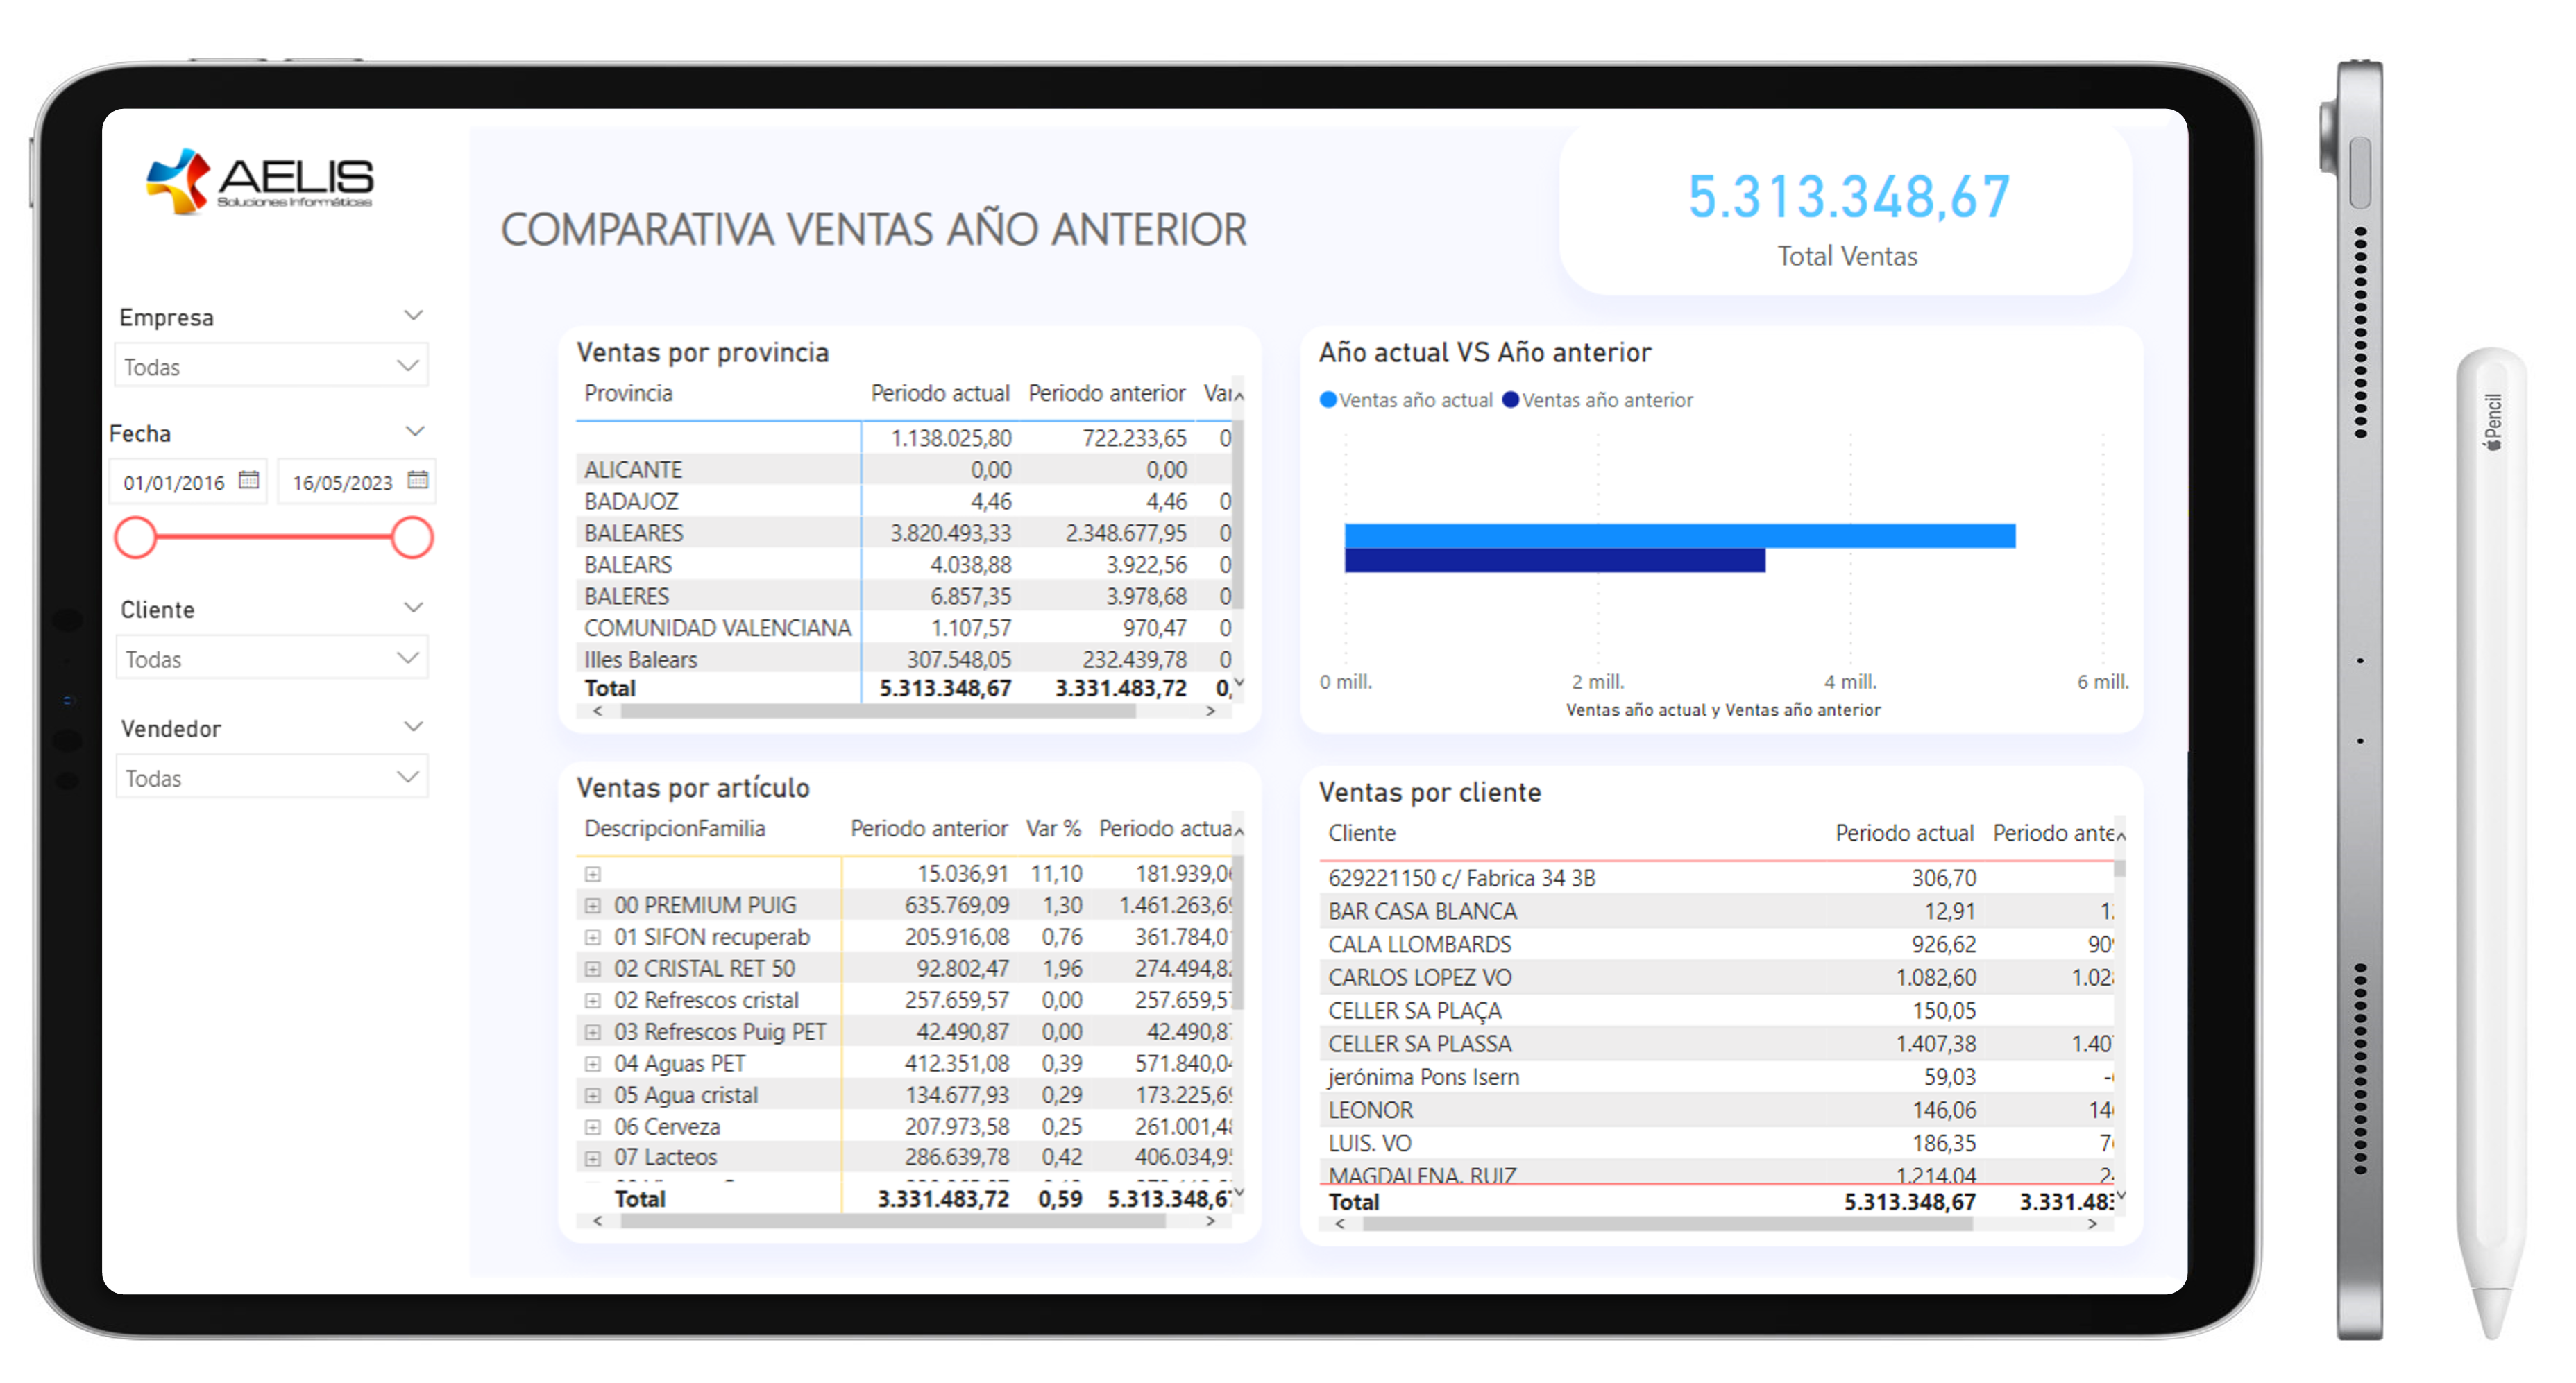The height and width of the screenshot is (1383, 2576).
Task: Click the dark blue previous-year sales bar
Action: pos(1555,560)
